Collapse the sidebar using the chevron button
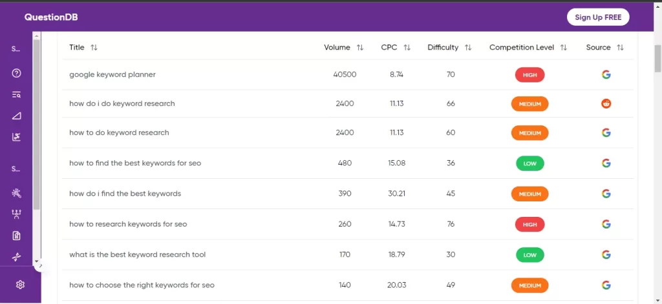Screen dimensions: 662x304 tap(39, 265)
